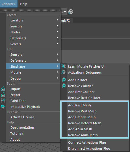Click the Interactive Playback icon
This screenshot has height=152, width=130.
pos(3,106)
